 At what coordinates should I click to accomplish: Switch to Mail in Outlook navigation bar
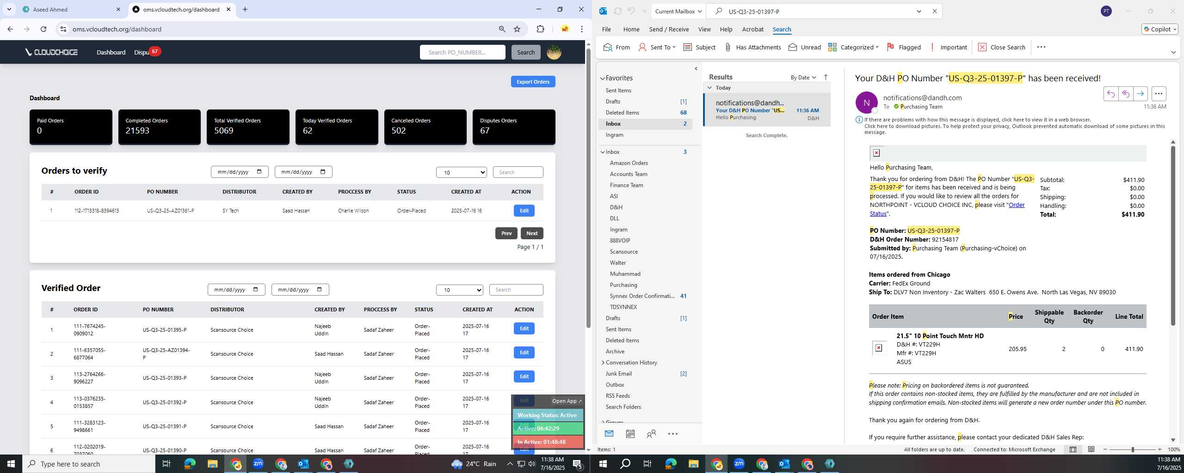609,434
